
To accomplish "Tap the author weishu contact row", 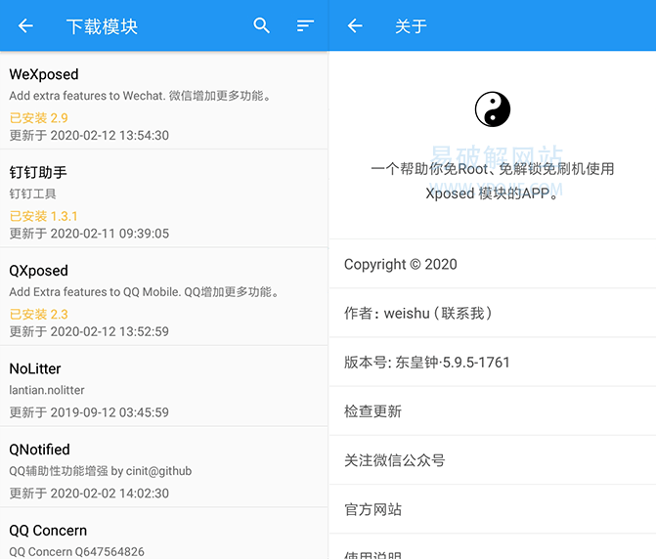I will (x=492, y=313).
